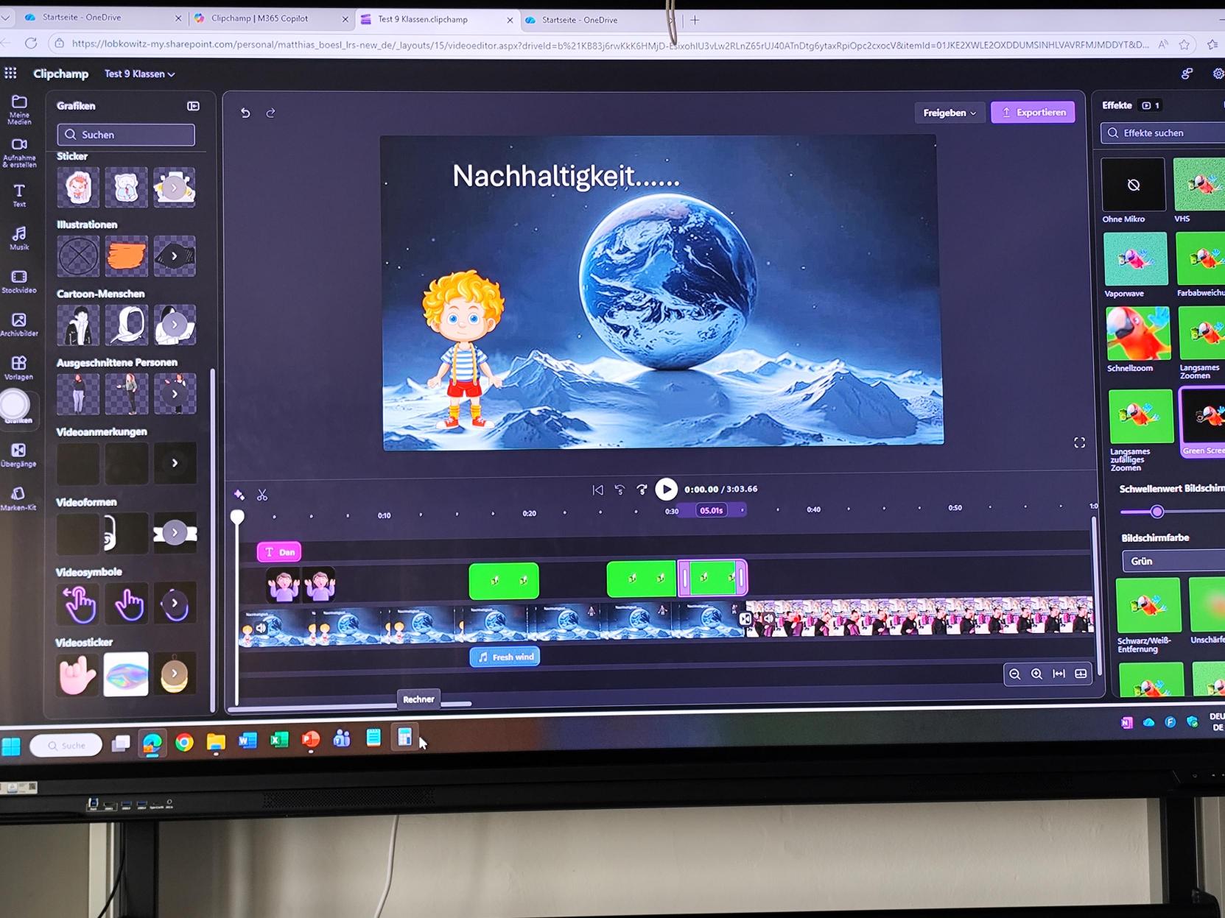
Task: Click the undo arrow icon
Action: [x=245, y=113]
